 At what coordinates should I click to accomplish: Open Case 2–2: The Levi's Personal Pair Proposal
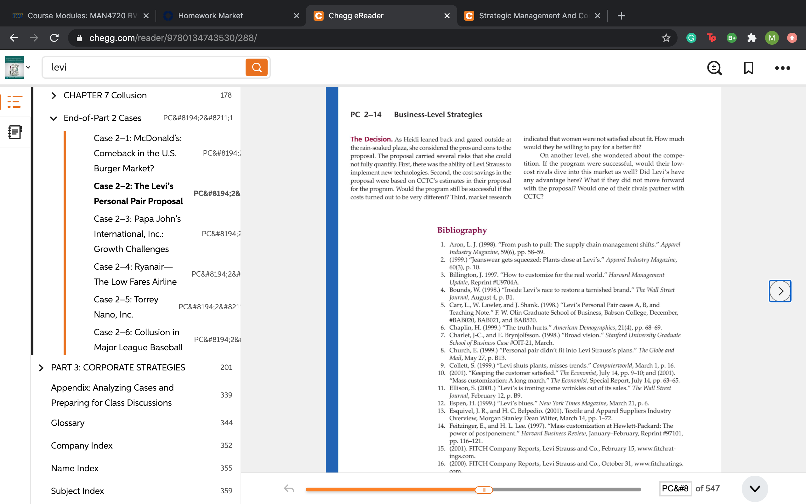(138, 193)
